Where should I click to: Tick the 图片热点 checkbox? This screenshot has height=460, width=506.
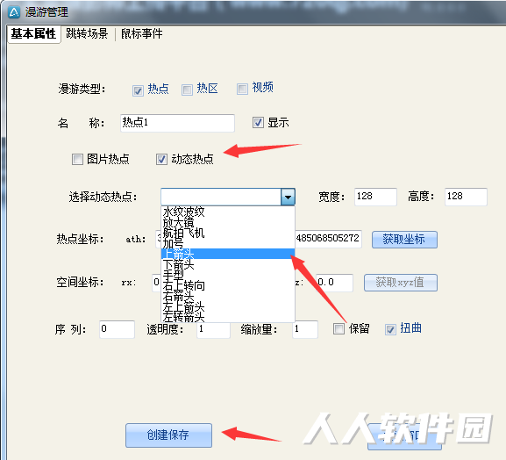[77, 159]
